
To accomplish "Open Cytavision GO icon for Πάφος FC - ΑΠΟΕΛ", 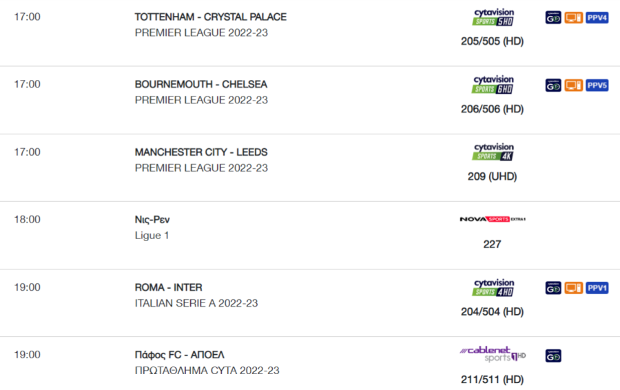I will pyautogui.click(x=553, y=356).
